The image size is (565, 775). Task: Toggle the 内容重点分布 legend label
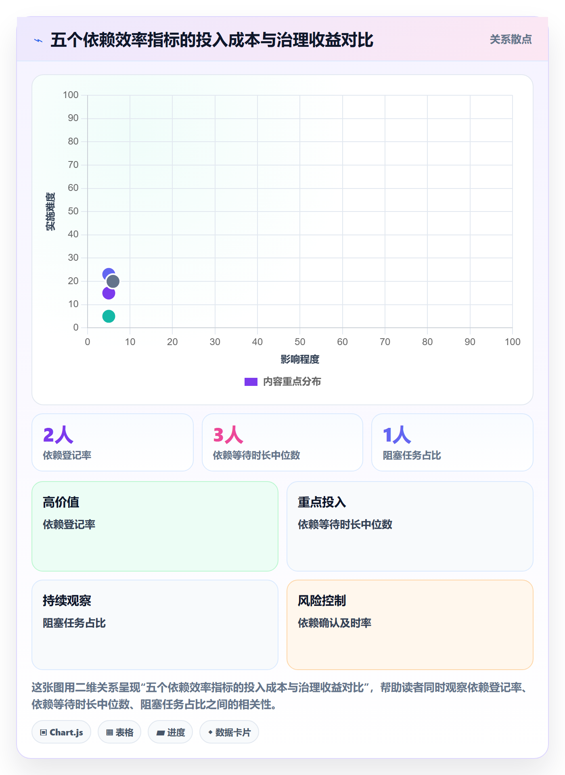[292, 382]
